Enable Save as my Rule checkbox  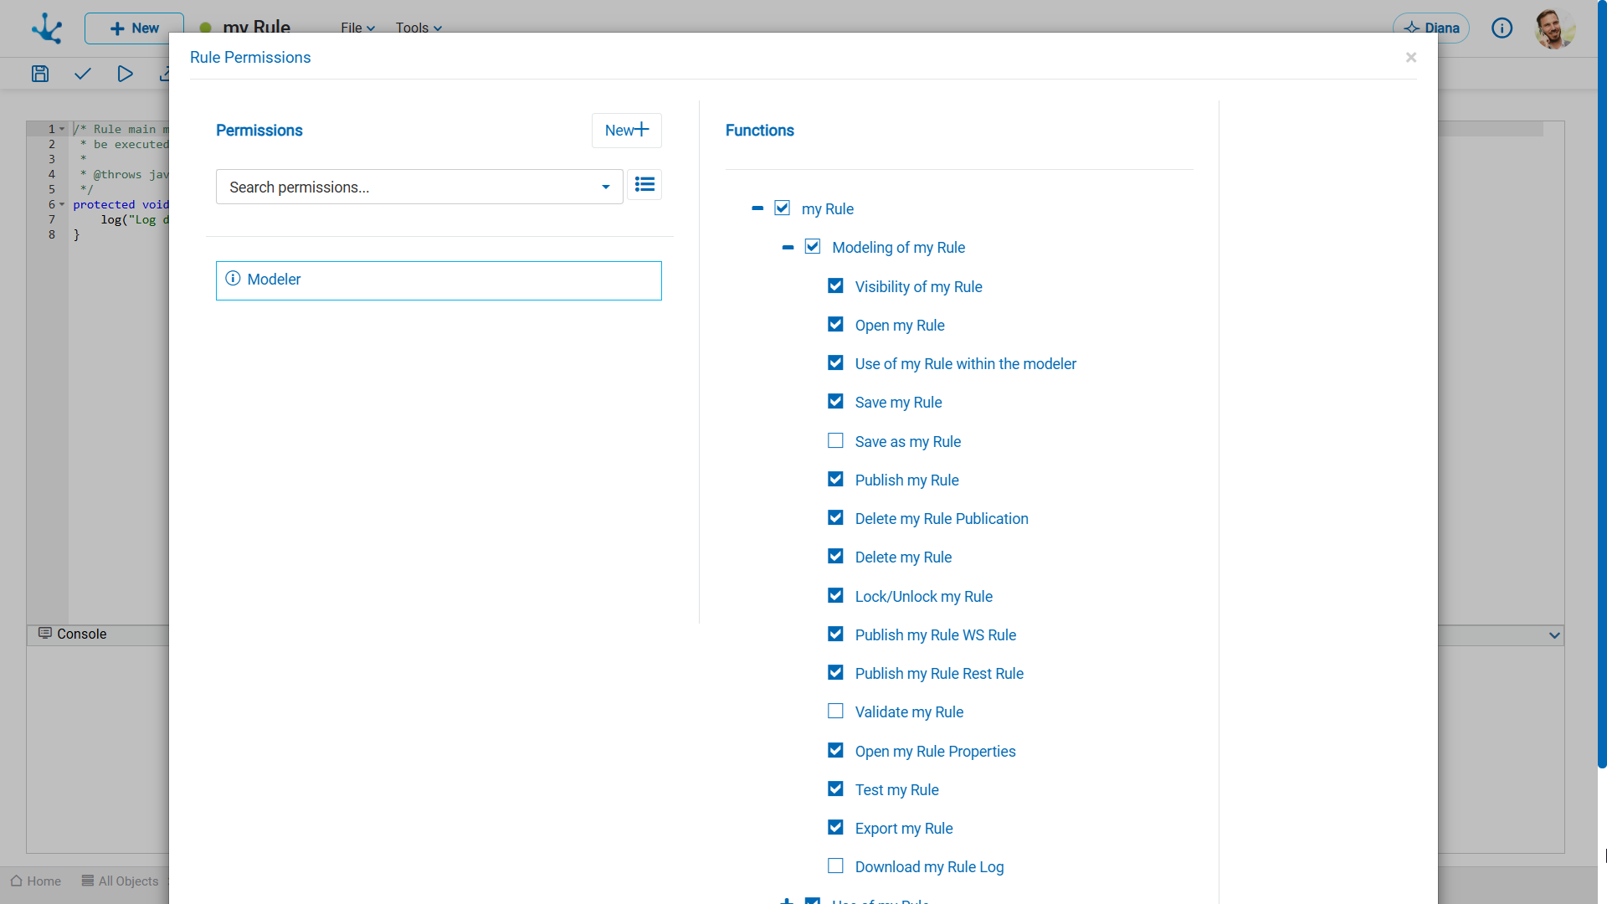click(835, 440)
